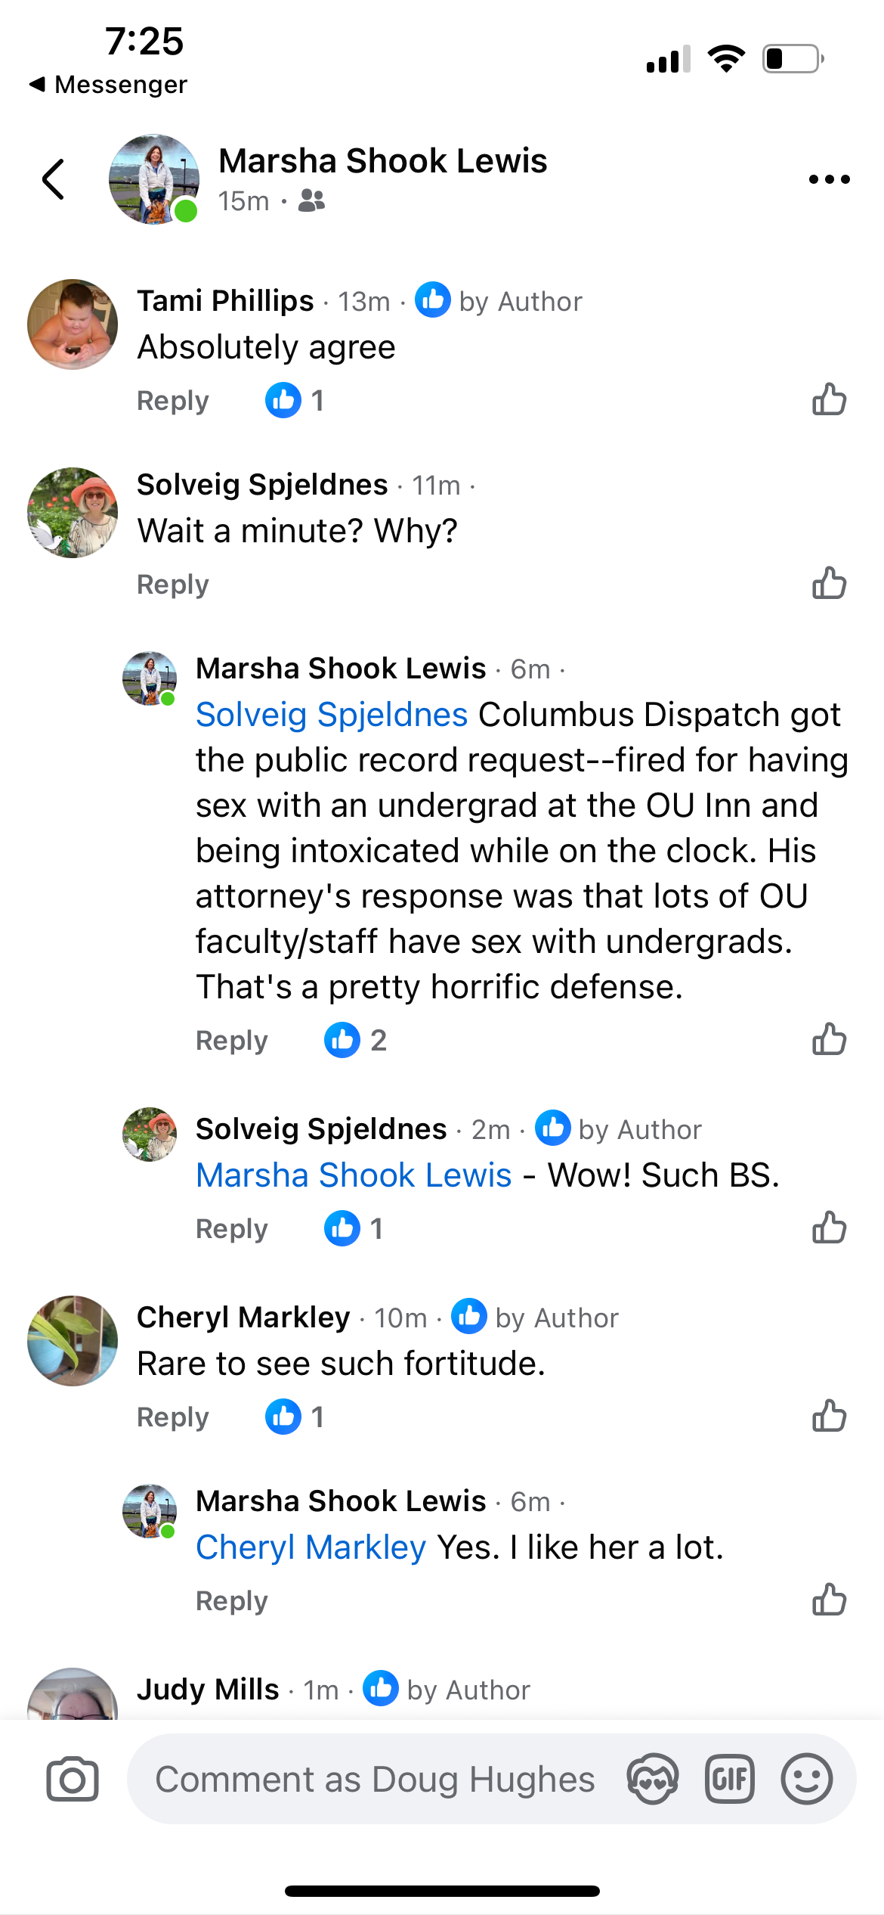
Task: Open Marsha Shook Lewis header profile picture
Action: [x=154, y=180]
